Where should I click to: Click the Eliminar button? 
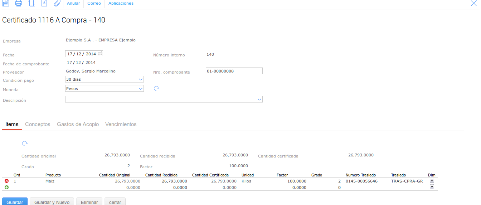[x=89, y=201]
